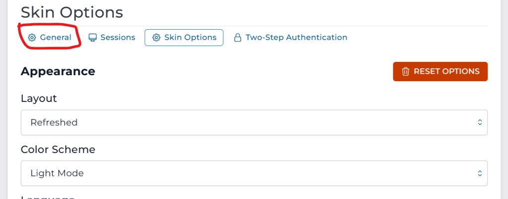The width and height of the screenshot is (508, 199).
Task: Click the padlock icon for Two-Step Authentication
Action: coord(238,38)
